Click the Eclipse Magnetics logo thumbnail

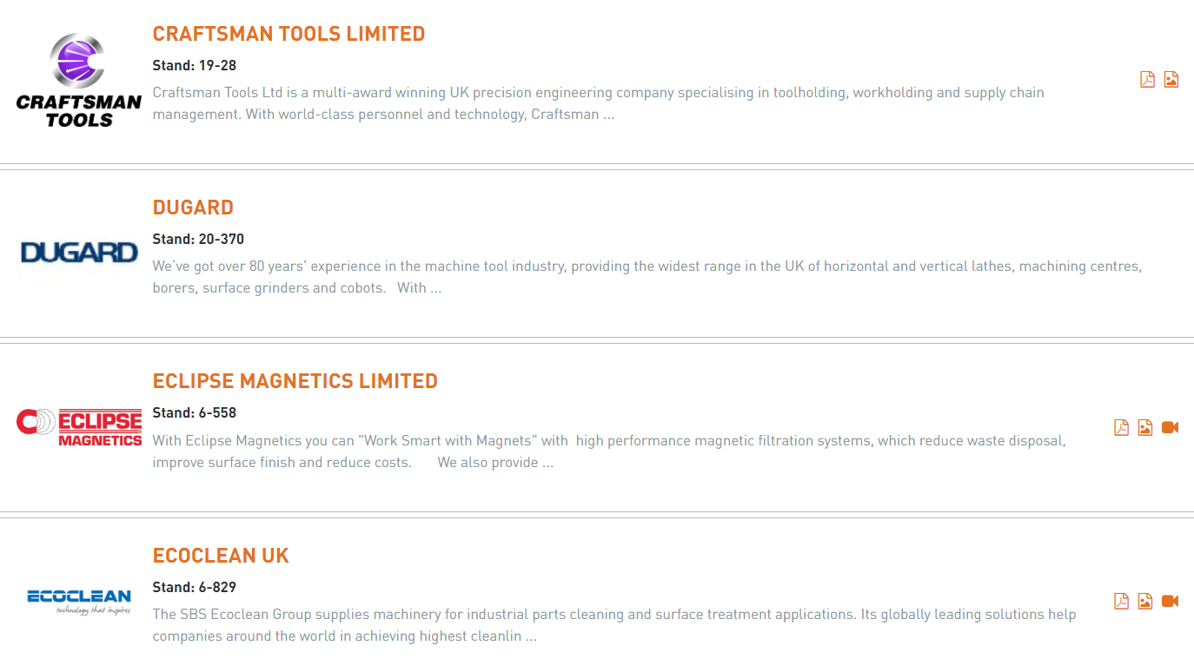(x=79, y=427)
